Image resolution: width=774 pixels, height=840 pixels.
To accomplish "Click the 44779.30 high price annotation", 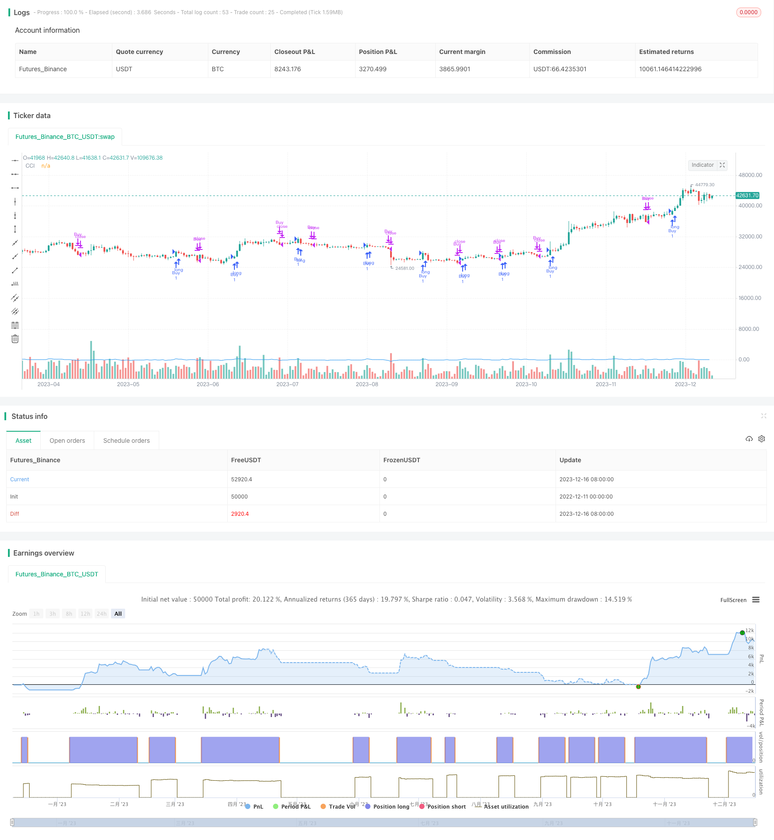I will [x=705, y=185].
